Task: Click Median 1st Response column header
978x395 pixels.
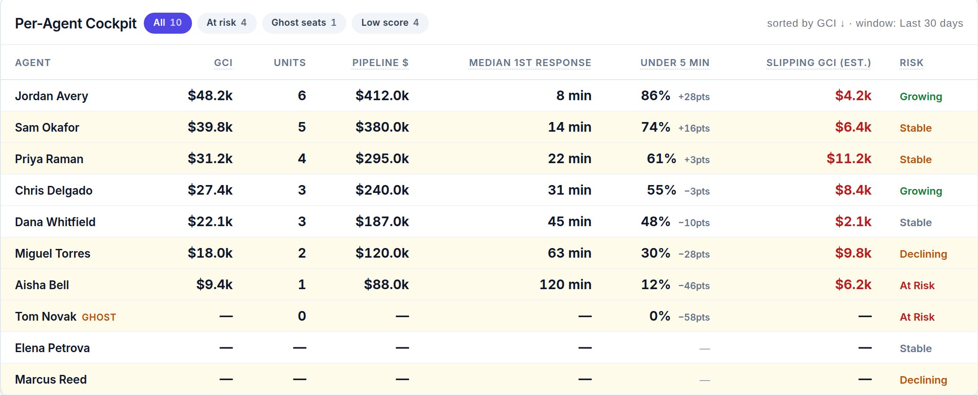Action: [x=530, y=63]
